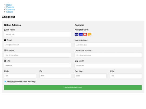This screenshot has width=146, height=109.
Task: Focus the Full Name input field
Action: point(38,34)
